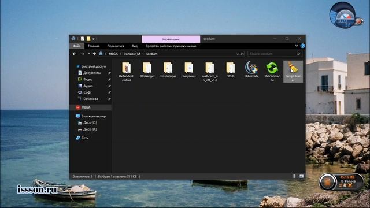Open Средства работы с приложениями tab
Viewport: 370px width, 208px height.
click(171, 46)
